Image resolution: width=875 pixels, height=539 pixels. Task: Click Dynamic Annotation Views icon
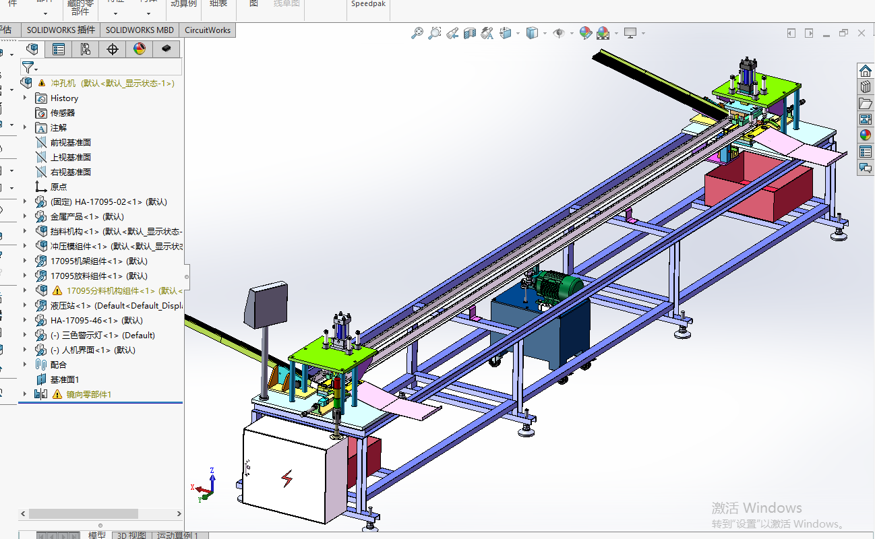[487, 32]
